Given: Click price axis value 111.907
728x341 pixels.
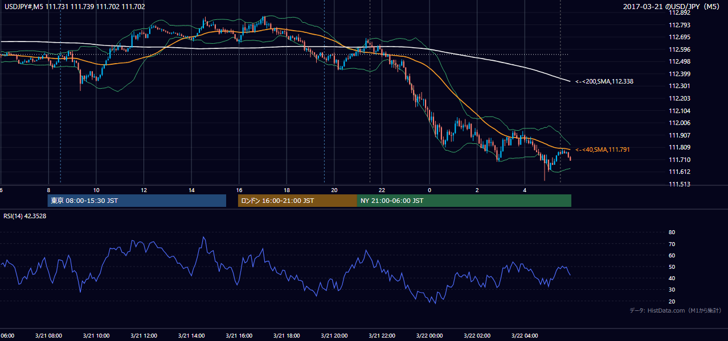Looking at the screenshot, I should click(x=679, y=135).
